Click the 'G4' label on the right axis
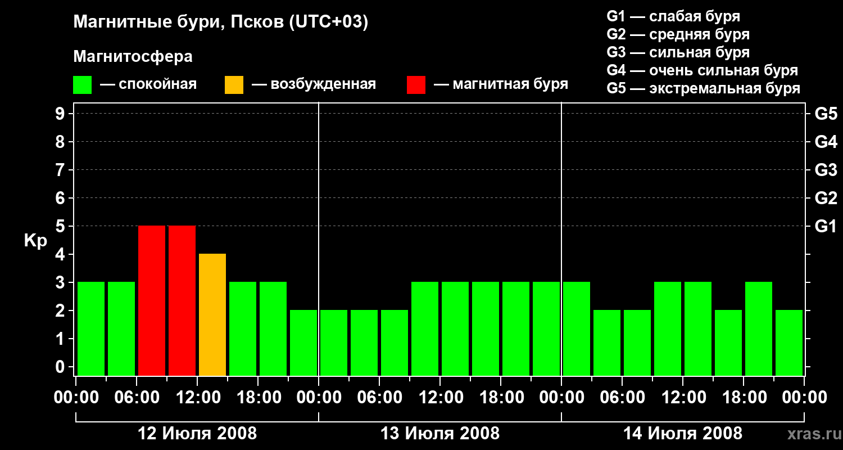Viewport: 843px width, 450px height. (826, 142)
